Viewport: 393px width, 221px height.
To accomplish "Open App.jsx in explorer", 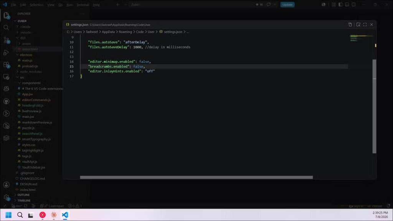I will [x=27, y=94].
